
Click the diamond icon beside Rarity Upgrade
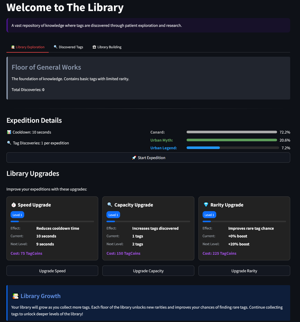[206, 205]
